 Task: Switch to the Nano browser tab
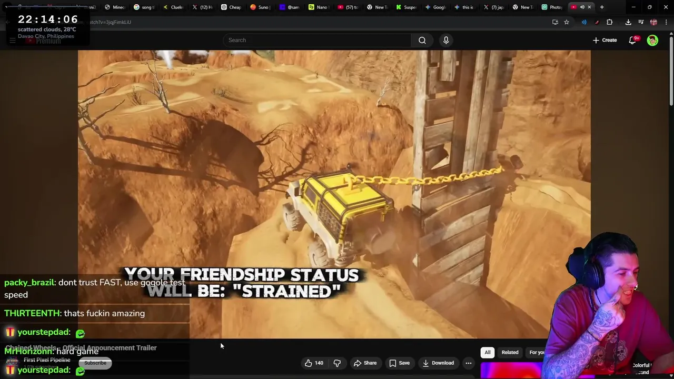pyautogui.click(x=319, y=7)
